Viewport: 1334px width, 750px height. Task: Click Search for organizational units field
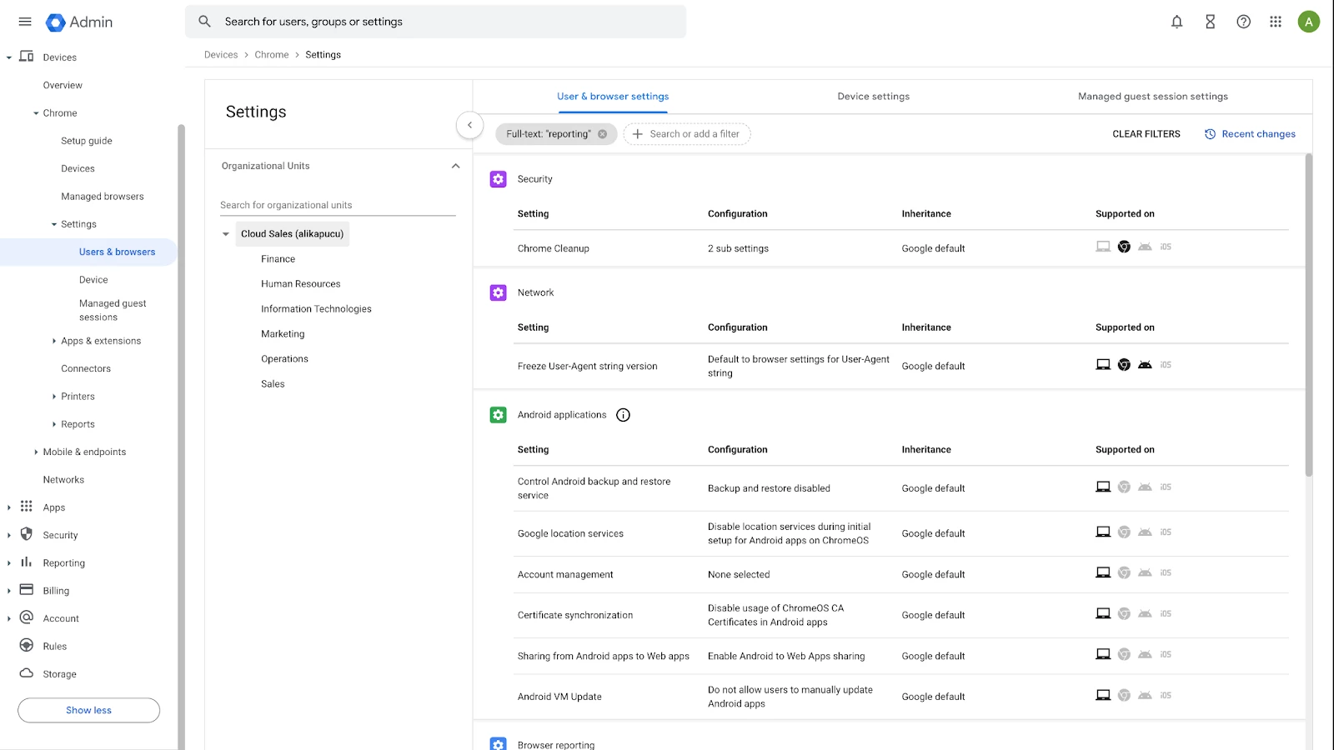click(338, 205)
